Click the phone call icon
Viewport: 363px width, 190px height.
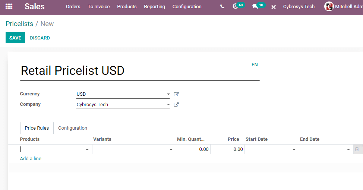pos(222,6)
